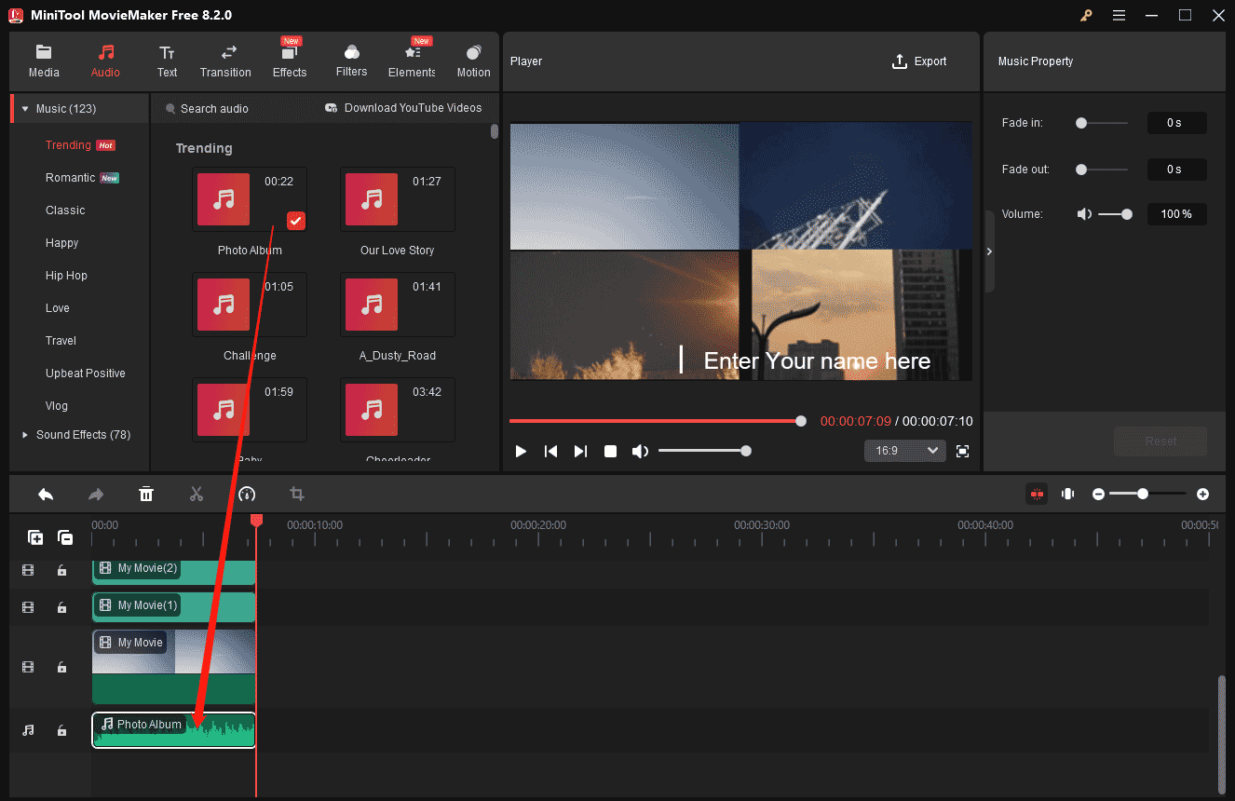Viewport: 1235px width, 801px height.
Task: Select the A_Dusty_Road track thumbnail
Action: pos(372,305)
